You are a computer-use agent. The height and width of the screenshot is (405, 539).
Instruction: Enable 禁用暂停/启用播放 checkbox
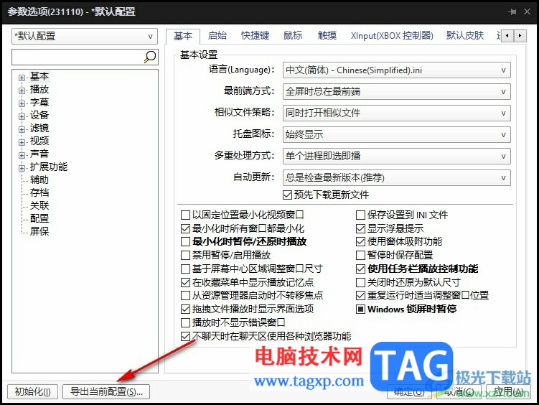(x=185, y=255)
